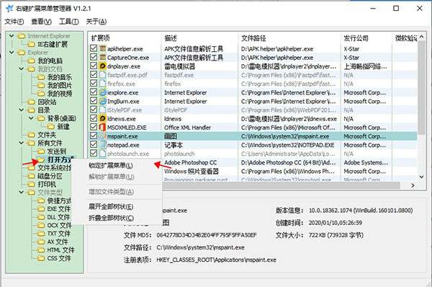Select the DLL 文件 folder icon

pos(41,217)
